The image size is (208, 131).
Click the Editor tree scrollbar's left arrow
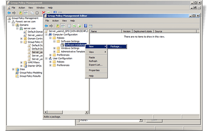46,112
